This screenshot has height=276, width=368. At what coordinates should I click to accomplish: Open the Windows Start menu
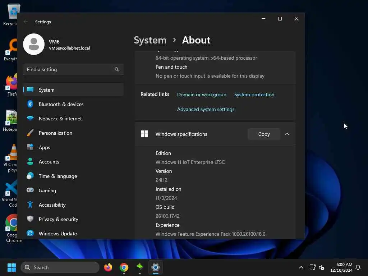[x=11, y=267]
